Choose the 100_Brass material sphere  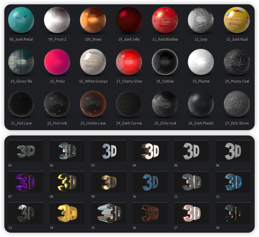93,20
